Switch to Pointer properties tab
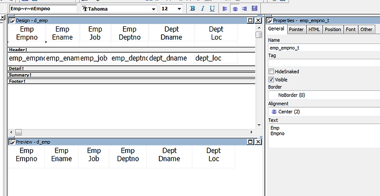 [296, 30]
